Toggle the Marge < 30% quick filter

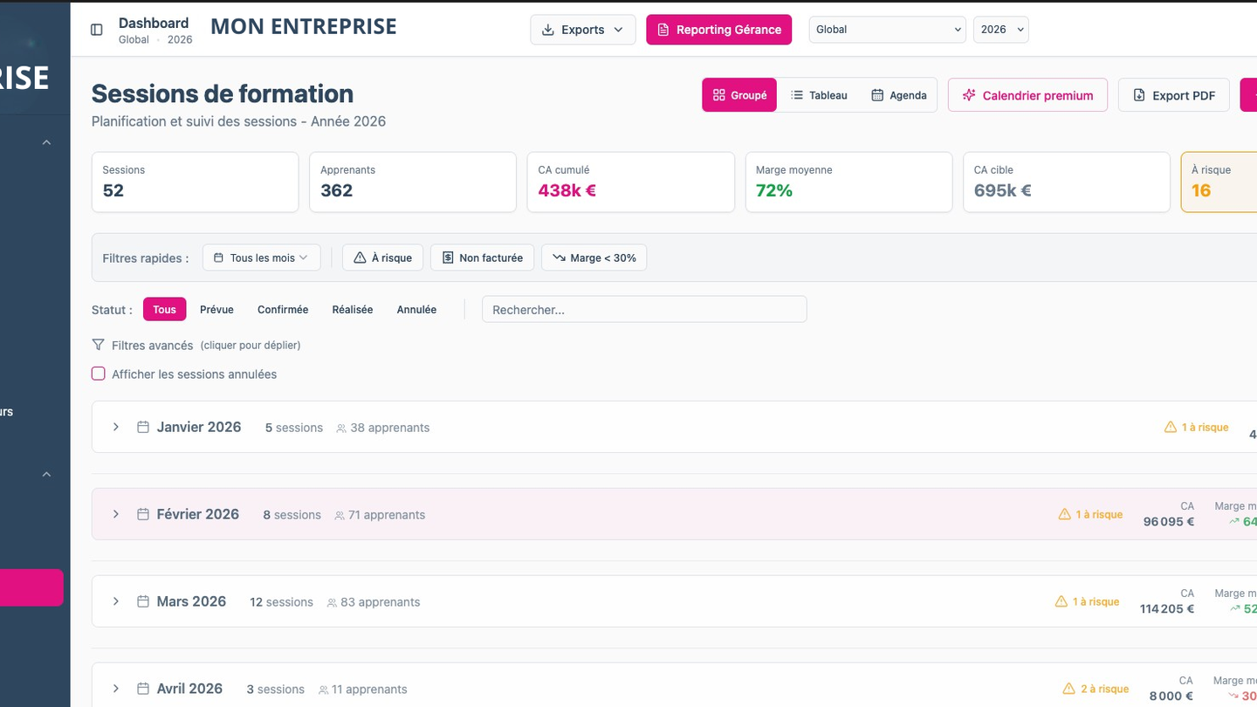tap(594, 257)
